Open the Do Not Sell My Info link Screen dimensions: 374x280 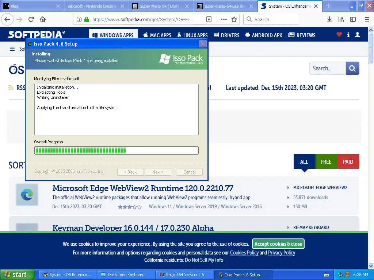tap(204, 260)
